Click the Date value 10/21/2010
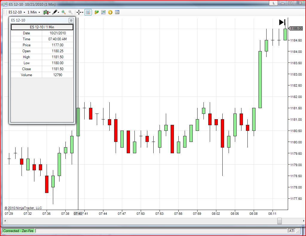 click(58, 33)
